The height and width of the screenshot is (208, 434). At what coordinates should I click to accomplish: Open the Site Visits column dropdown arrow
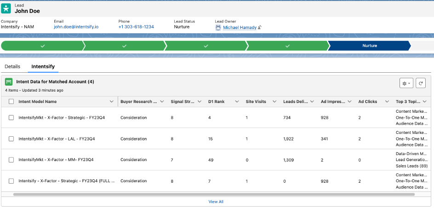(274, 102)
